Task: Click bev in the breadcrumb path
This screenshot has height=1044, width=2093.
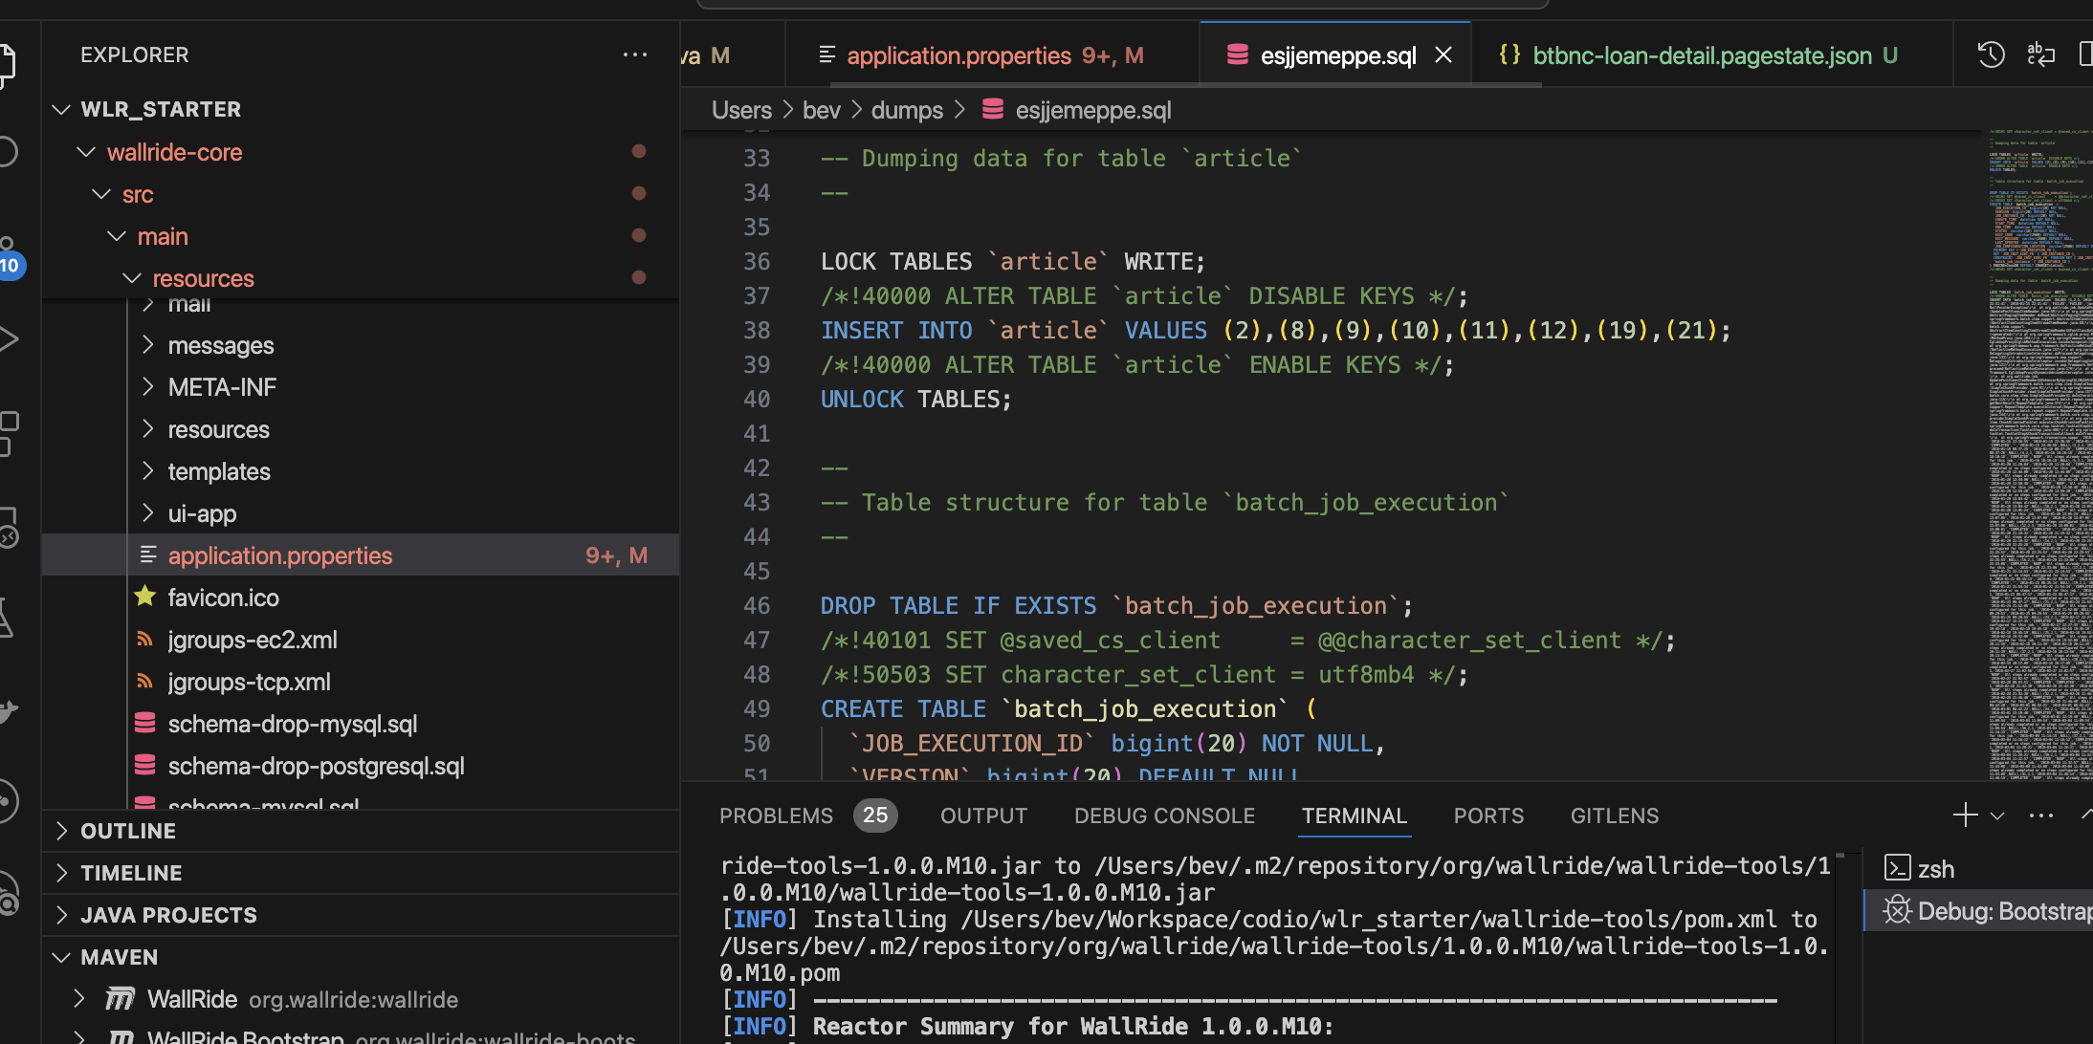Action: 822,110
